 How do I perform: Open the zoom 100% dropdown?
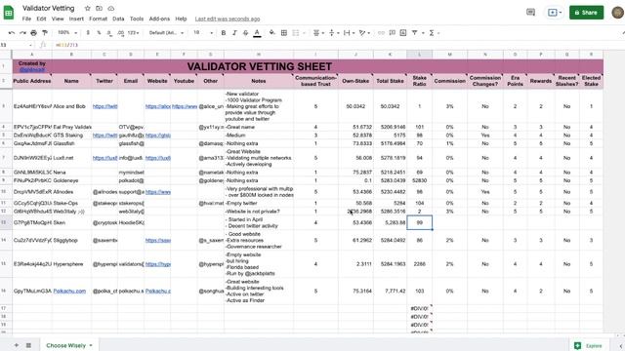pos(67,32)
